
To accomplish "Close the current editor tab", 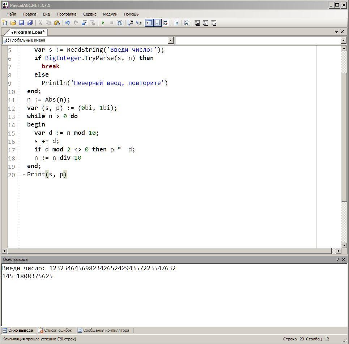I will point(342,32).
